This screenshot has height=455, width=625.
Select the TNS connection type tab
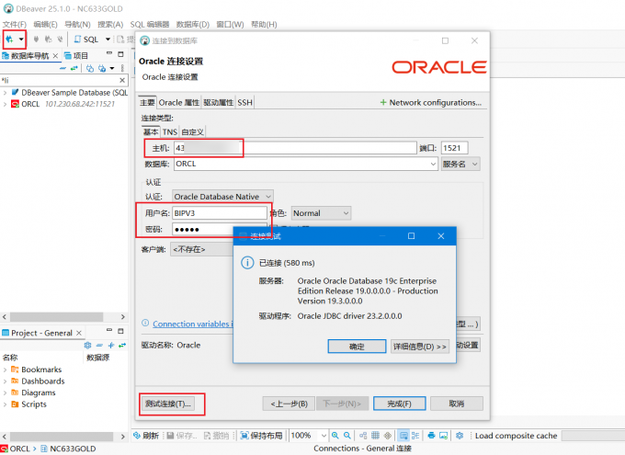pyautogui.click(x=170, y=132)
